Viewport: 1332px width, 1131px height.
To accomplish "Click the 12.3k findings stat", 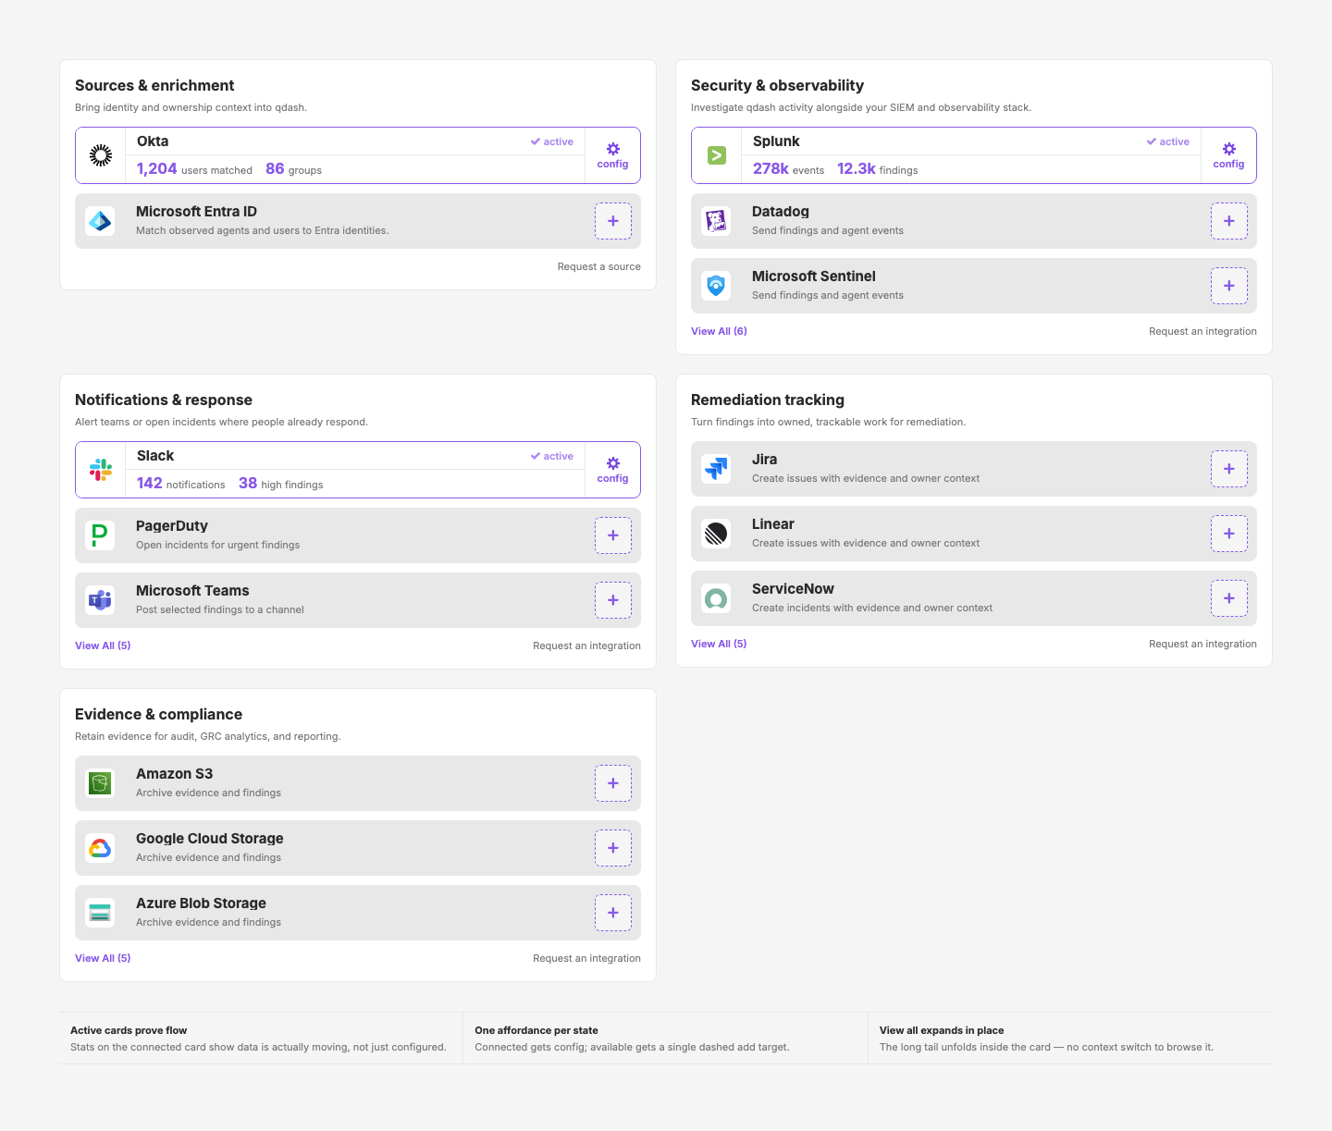I will tap(878, 169).
